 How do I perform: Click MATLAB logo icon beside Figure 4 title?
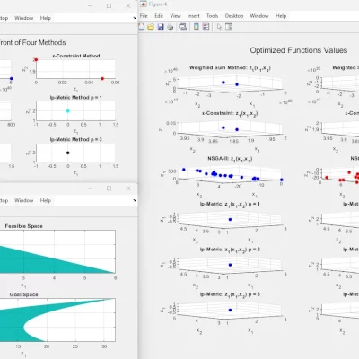point(144,4)
